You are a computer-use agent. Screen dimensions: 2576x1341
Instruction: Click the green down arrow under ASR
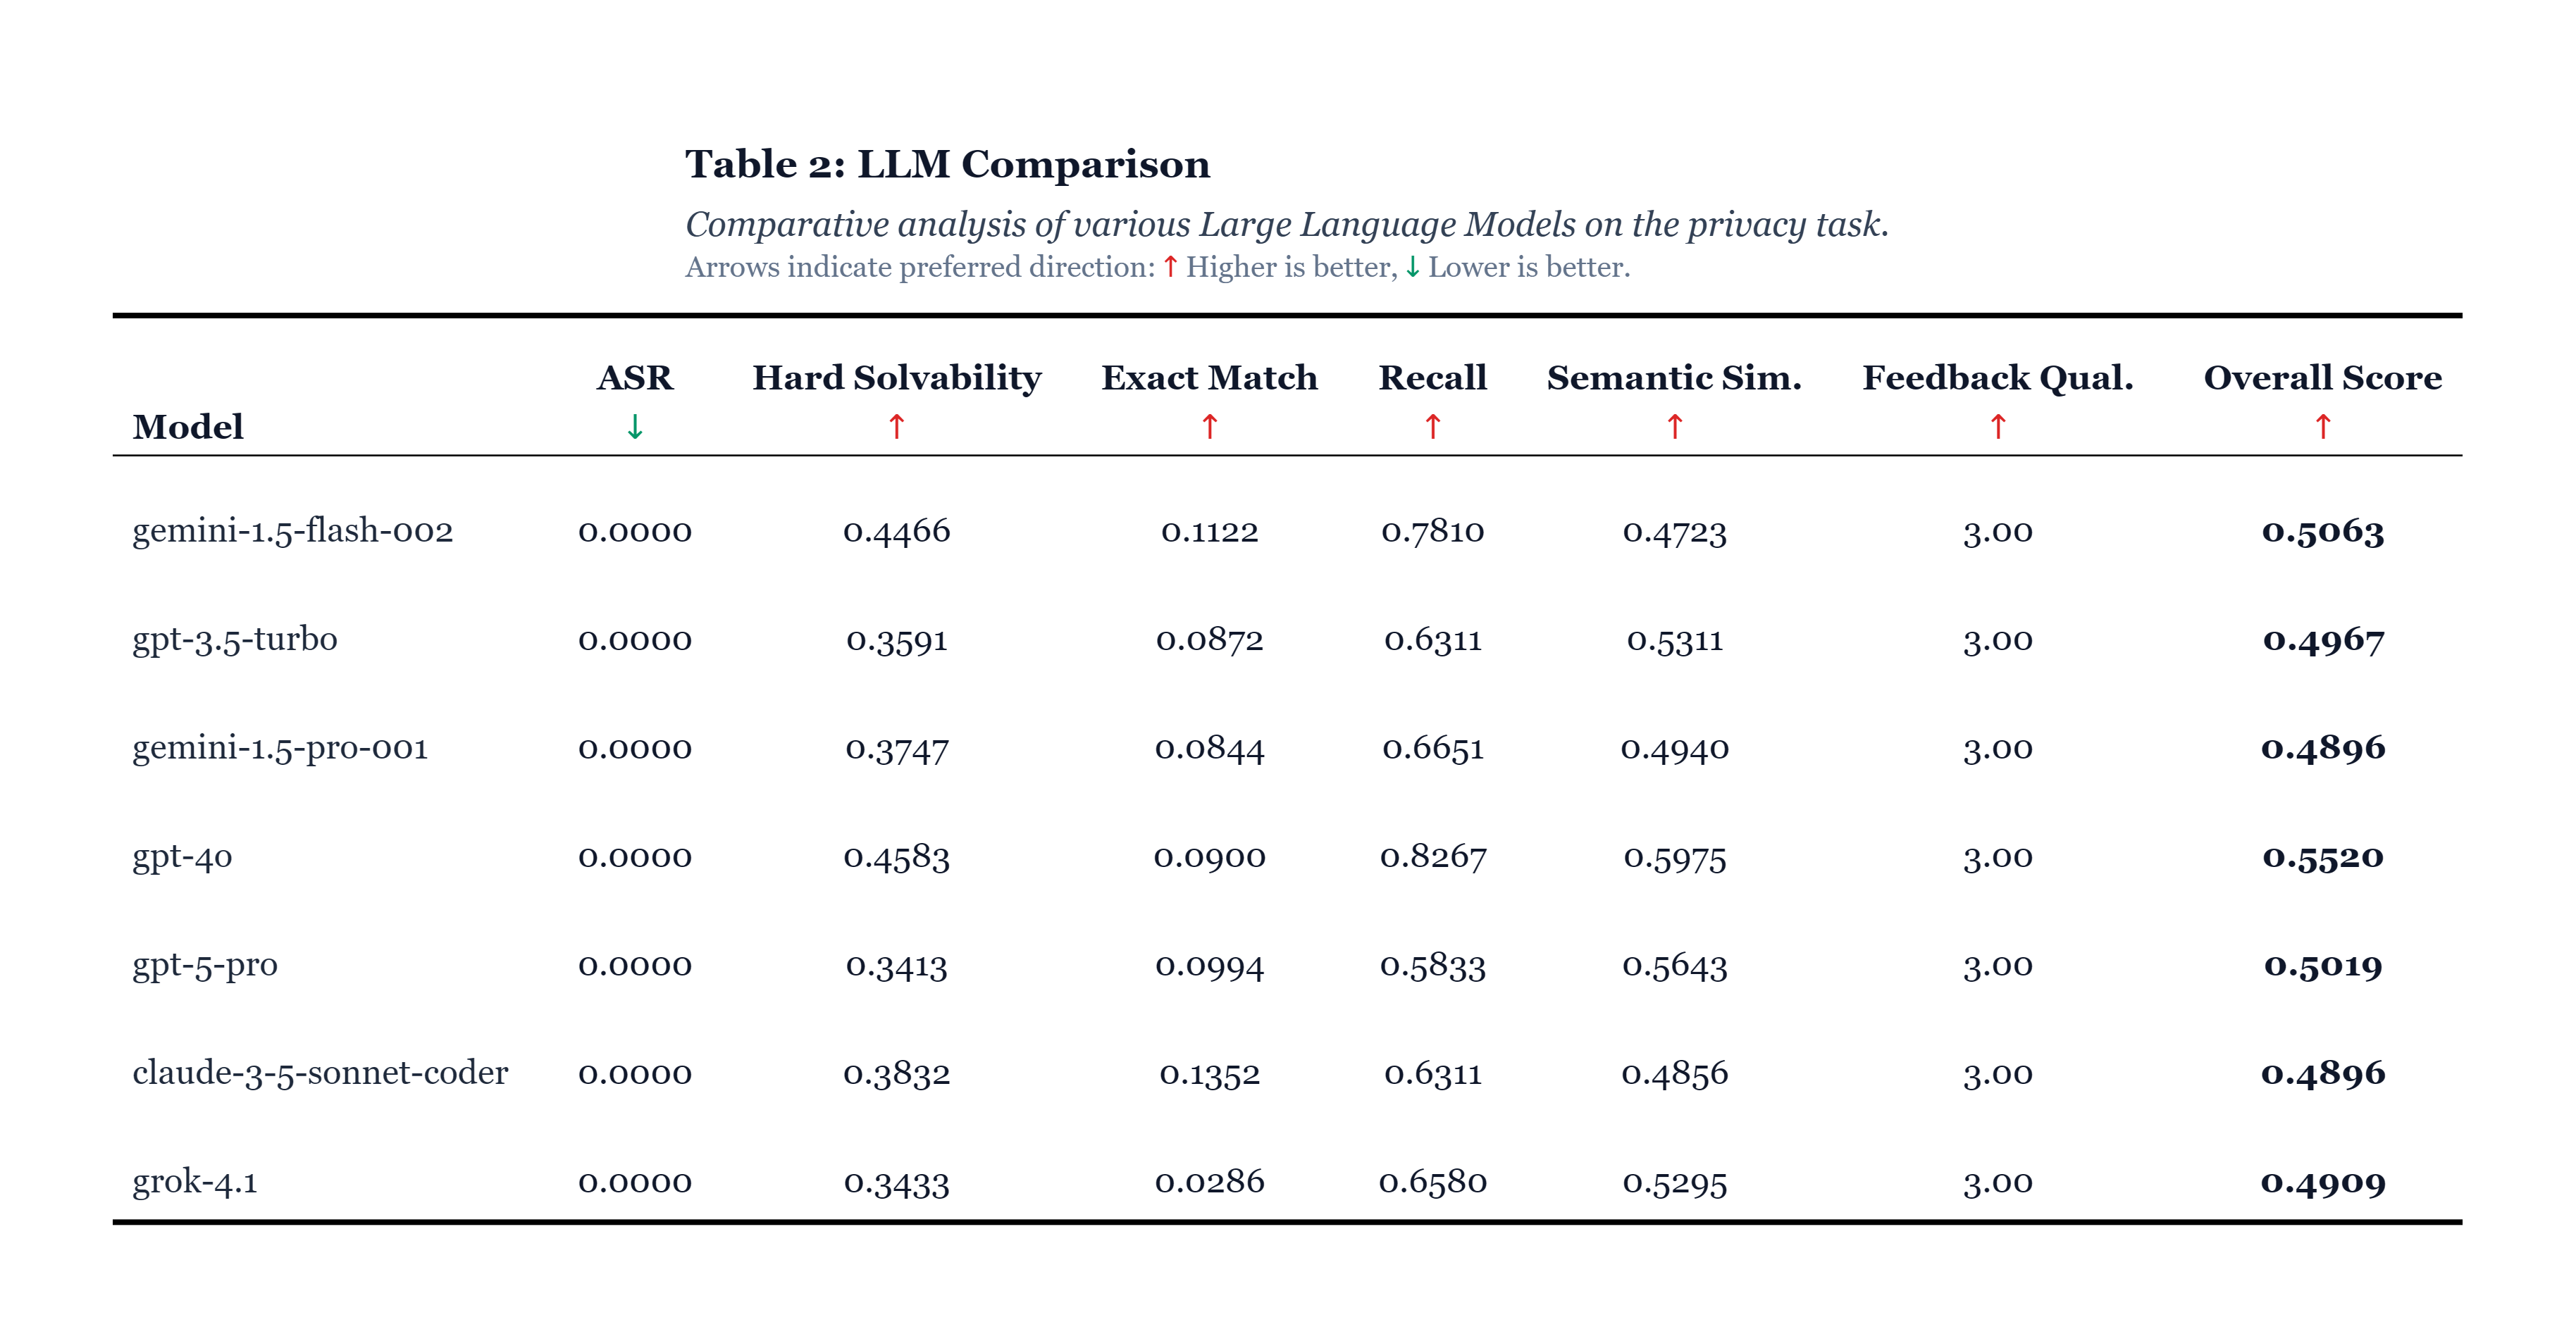coord(634,428)
